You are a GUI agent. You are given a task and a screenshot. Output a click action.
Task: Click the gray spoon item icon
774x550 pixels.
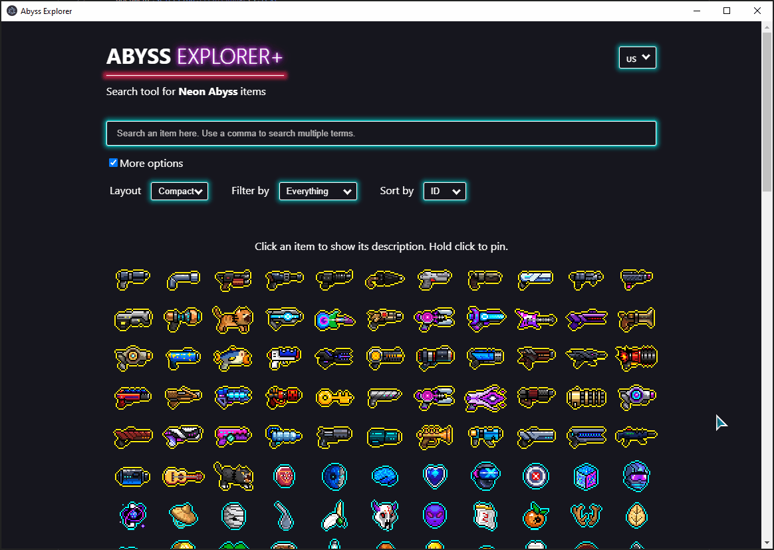pos(285,515)
